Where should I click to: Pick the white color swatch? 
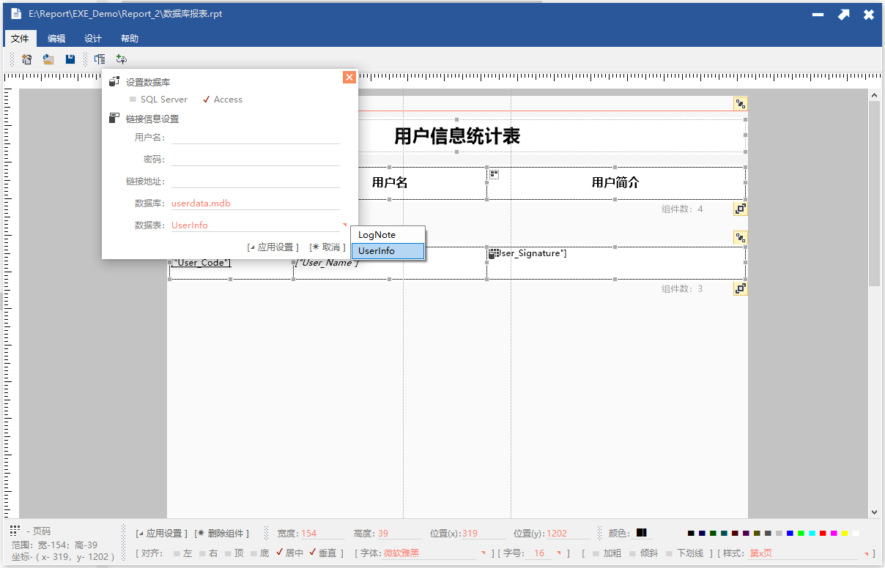[x=856, y=534]
